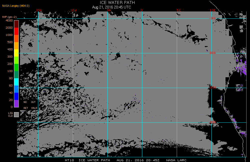Select the 60 colorbar value
The width and height of the screenshot is (250, 162).
coord(11,85)
